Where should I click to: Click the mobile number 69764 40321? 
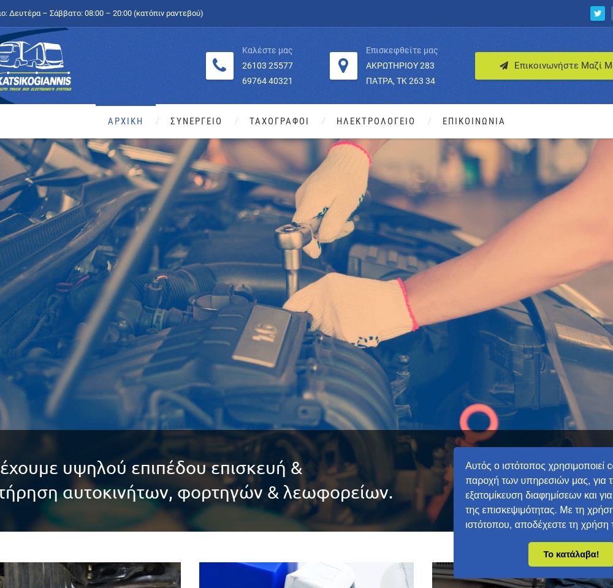click(x=267, y=81)
